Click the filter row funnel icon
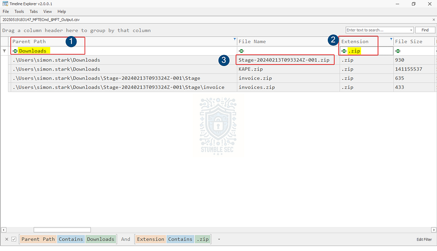437x251 pixels. [4, 51]
